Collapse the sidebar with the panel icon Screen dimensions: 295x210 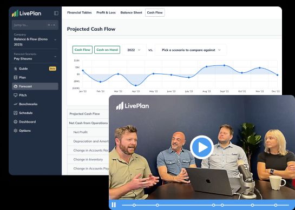coord(56,13)
